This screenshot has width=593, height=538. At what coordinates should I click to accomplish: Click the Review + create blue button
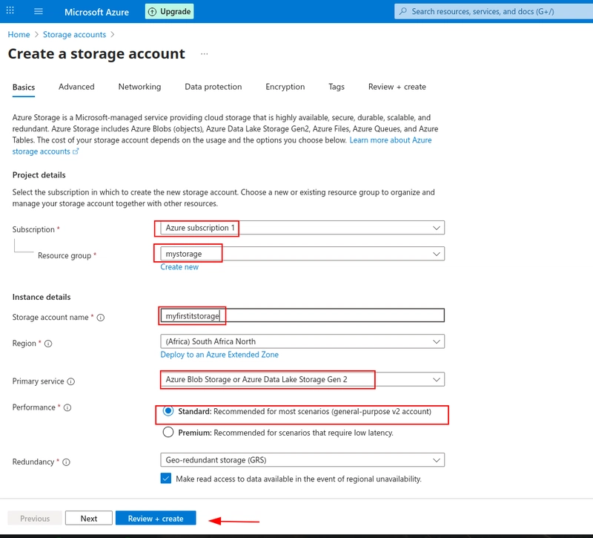point(156,518)
